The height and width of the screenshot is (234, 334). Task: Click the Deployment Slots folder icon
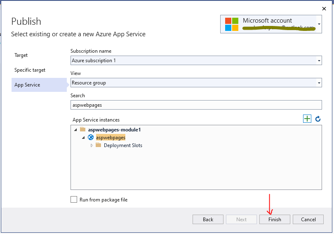[x=98, y=145]
